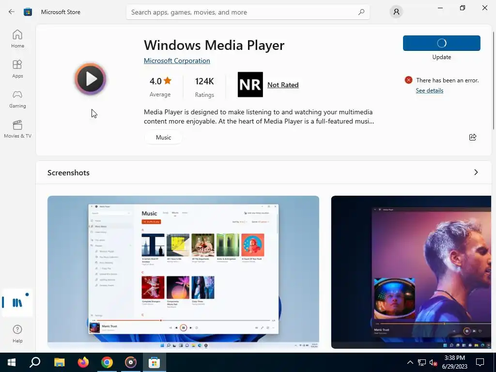Open taskbar Search
The height and width of the screenshot is (372, 496).
tap(35, 362)
